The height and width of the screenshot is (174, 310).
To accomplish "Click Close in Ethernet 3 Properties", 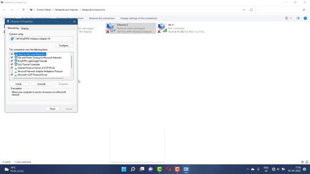I will coord(52,109).
